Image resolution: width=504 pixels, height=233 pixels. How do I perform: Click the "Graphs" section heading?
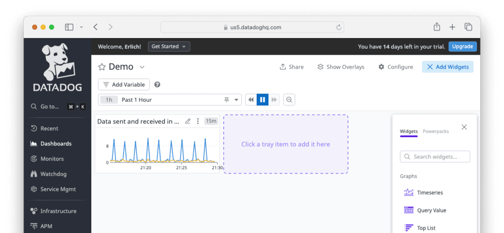click(x=409, y=176)
